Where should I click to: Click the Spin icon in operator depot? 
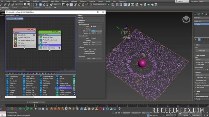pos(57,76)
